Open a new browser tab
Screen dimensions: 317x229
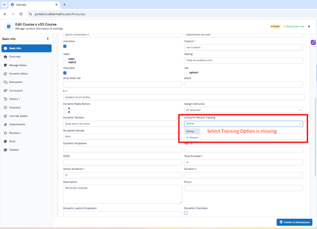[x=64, y=4]
